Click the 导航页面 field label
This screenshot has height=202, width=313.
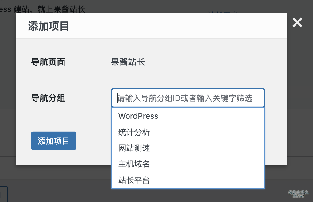(48, 62)
